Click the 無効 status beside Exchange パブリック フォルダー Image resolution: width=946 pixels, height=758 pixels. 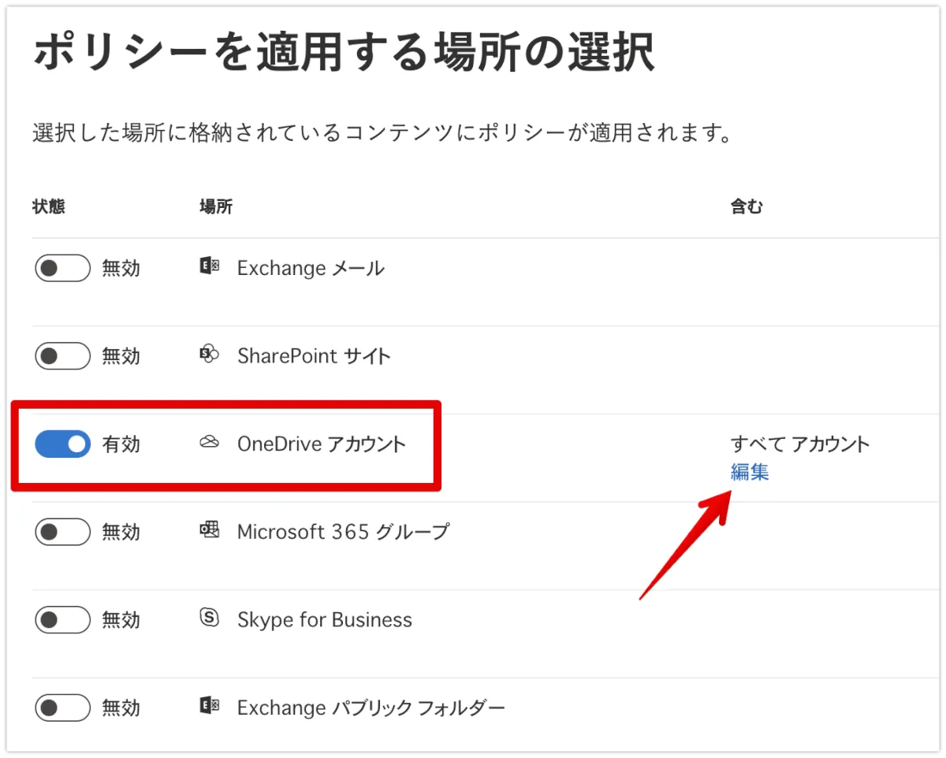(121, 708)
